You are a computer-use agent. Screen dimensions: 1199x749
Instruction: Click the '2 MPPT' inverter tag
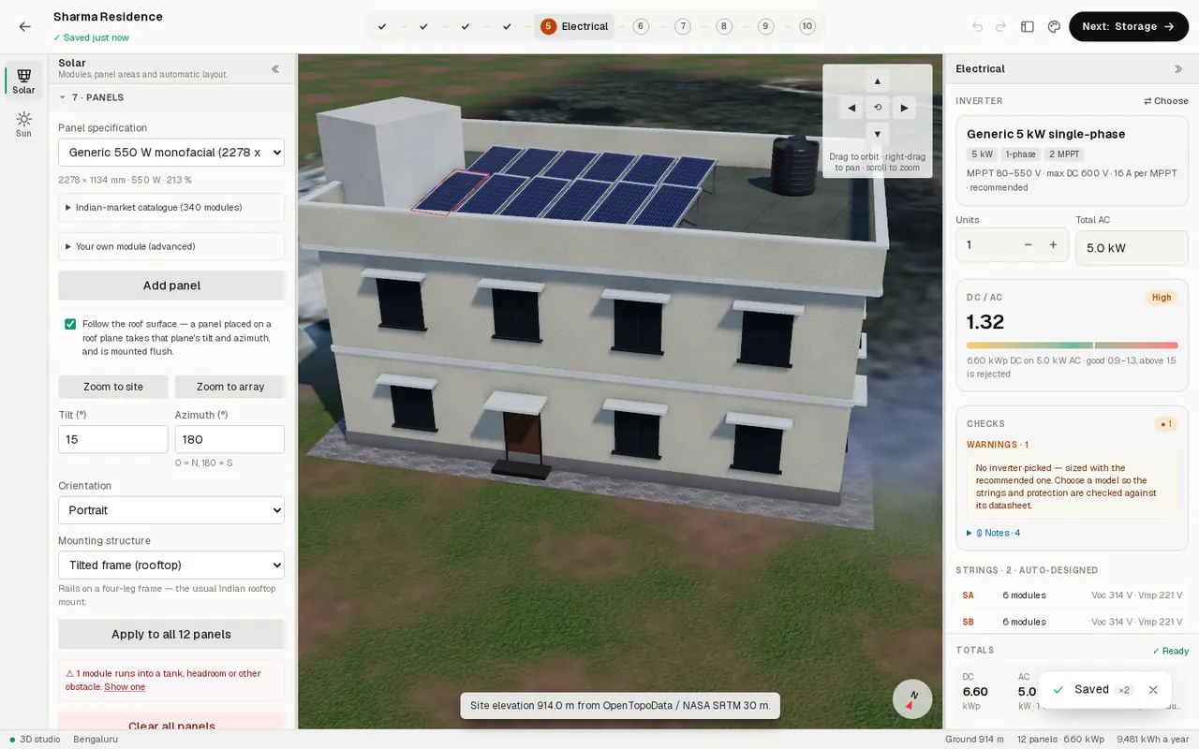click(1064, 154)
